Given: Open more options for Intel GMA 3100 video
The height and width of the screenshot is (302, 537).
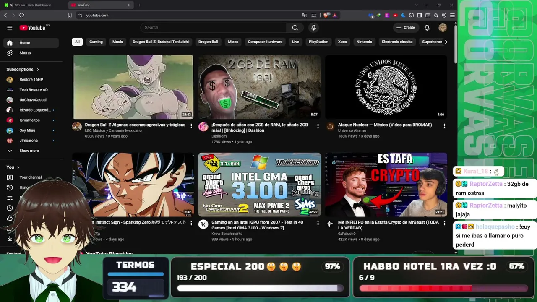Looking at the screenshot, I should pos(318,223).
